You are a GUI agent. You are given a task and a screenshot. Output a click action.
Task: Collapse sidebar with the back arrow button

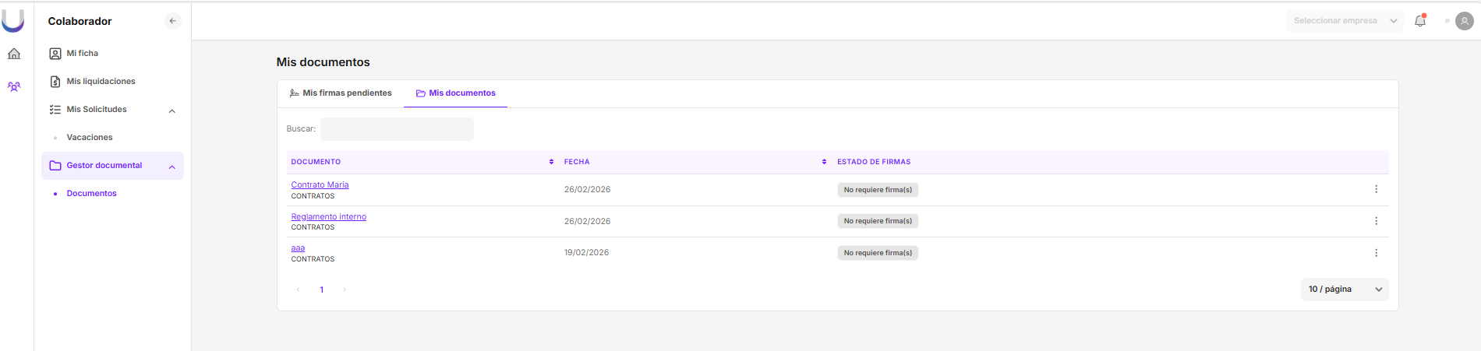coord(173,21)
